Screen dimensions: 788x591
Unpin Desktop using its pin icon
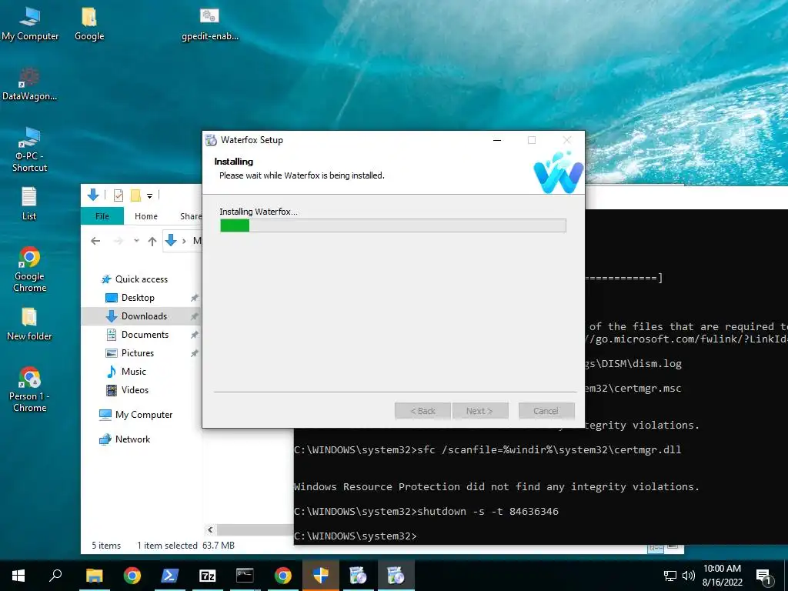[x=195, y=298]
